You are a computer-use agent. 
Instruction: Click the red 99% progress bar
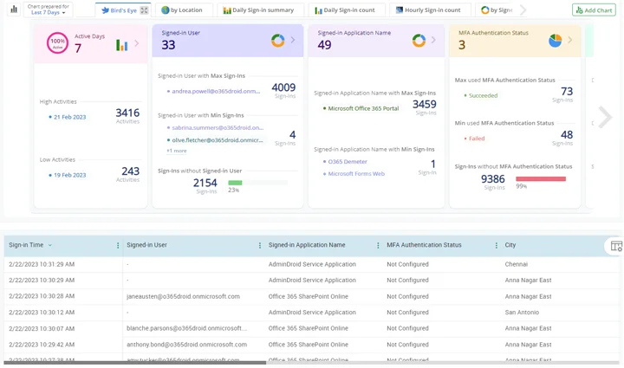[541, 179]
